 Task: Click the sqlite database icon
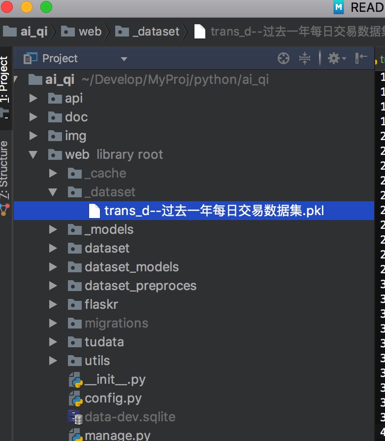pos(75,417)
